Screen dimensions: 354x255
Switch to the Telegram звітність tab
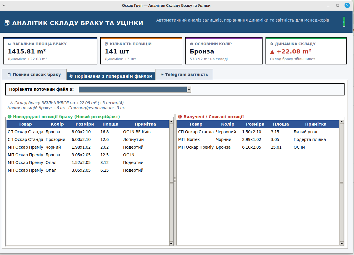point(184,75)
